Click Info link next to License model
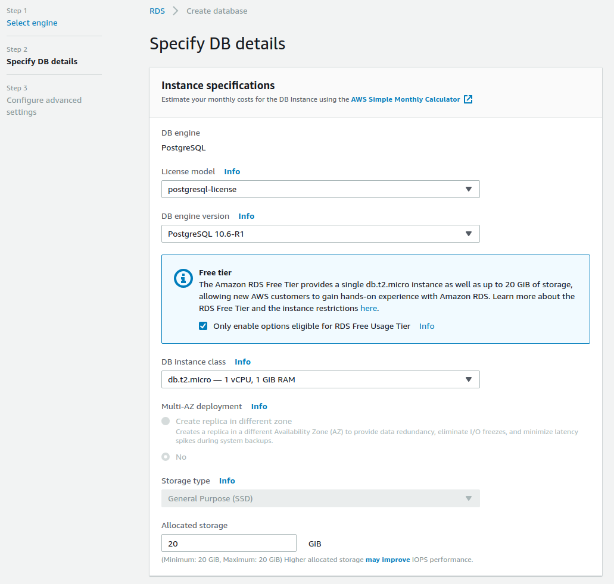Image resolution: width=614 pixels, height=584 pixels. tap(232, 171)
